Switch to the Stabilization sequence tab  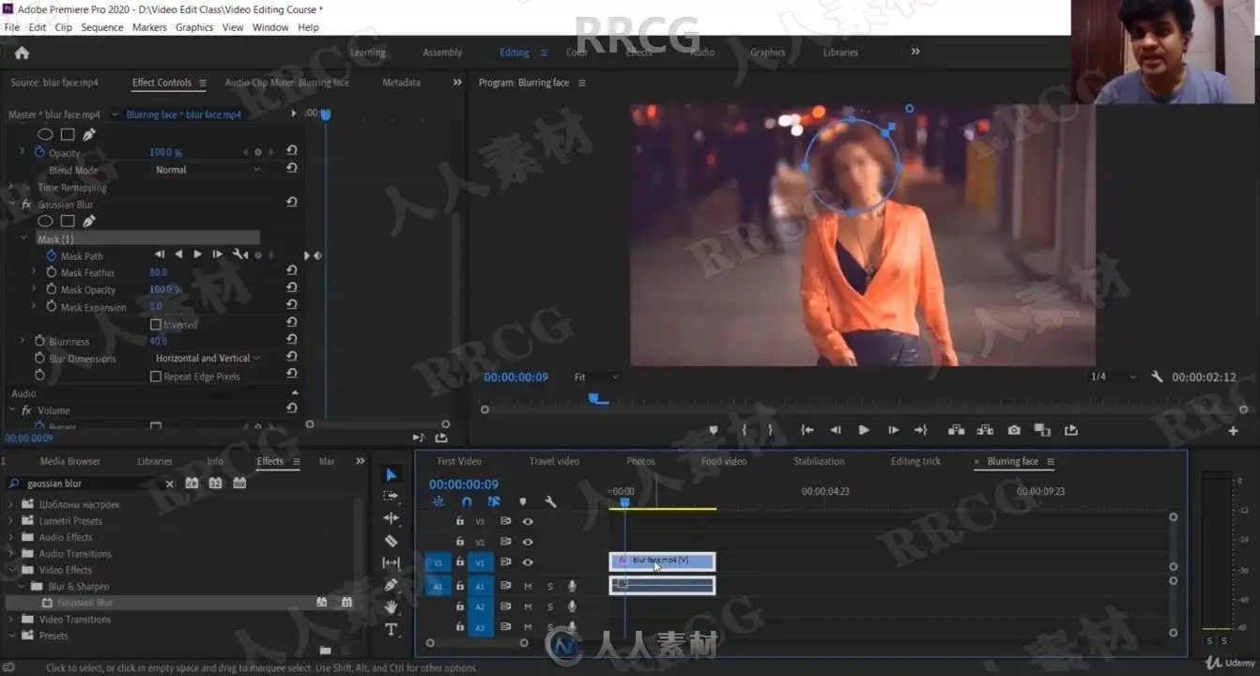coord(819,461)
